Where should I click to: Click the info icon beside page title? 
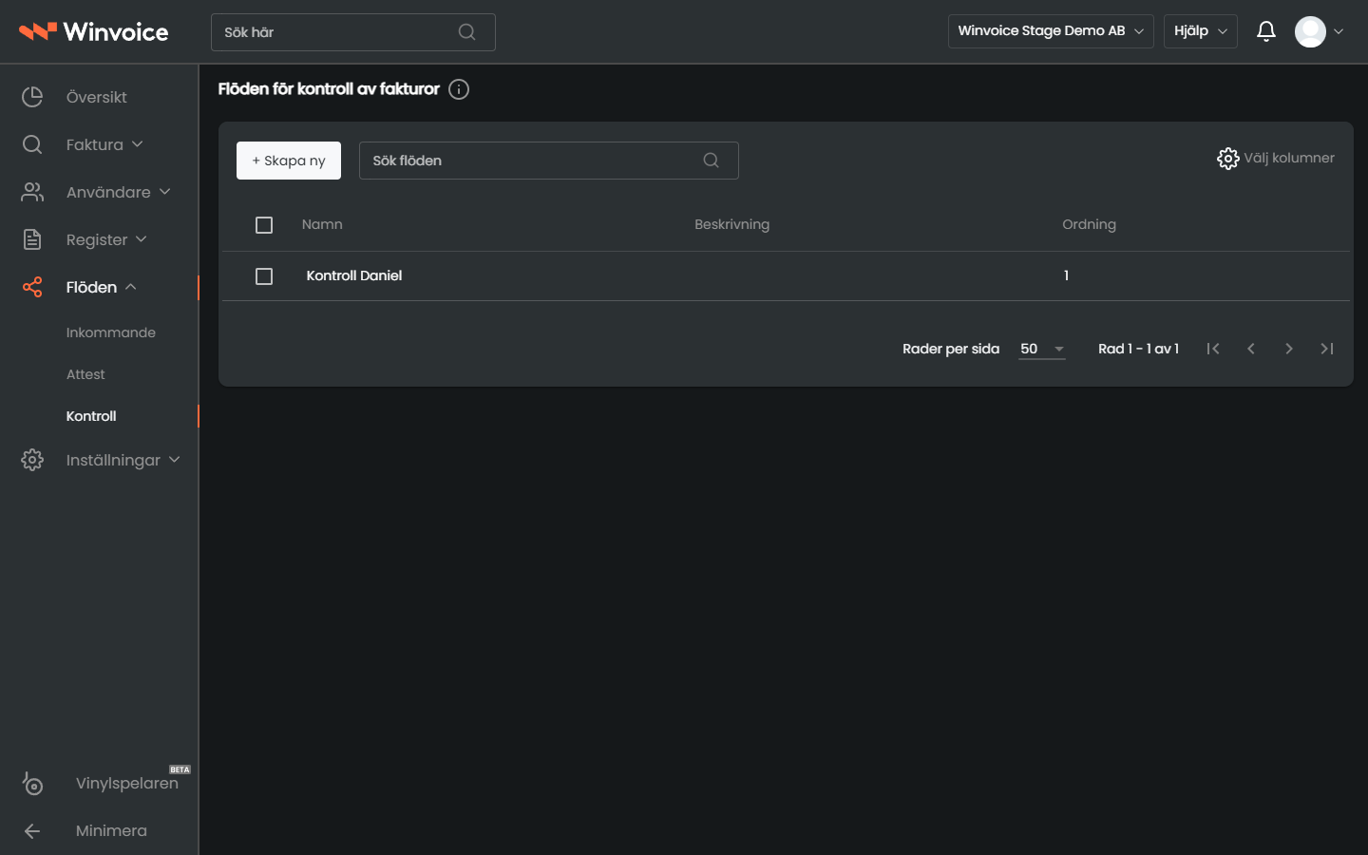pyautogui.click(x=459, y=89)
